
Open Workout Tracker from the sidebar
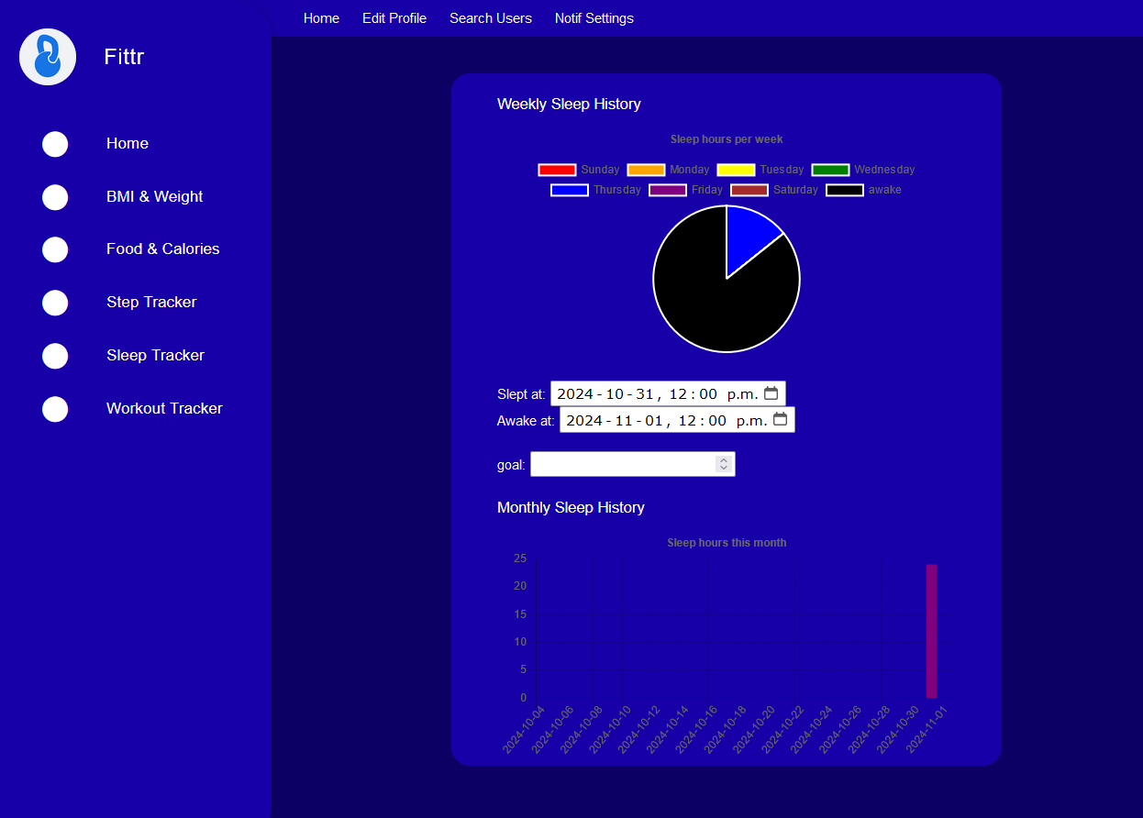pos(164,409)
